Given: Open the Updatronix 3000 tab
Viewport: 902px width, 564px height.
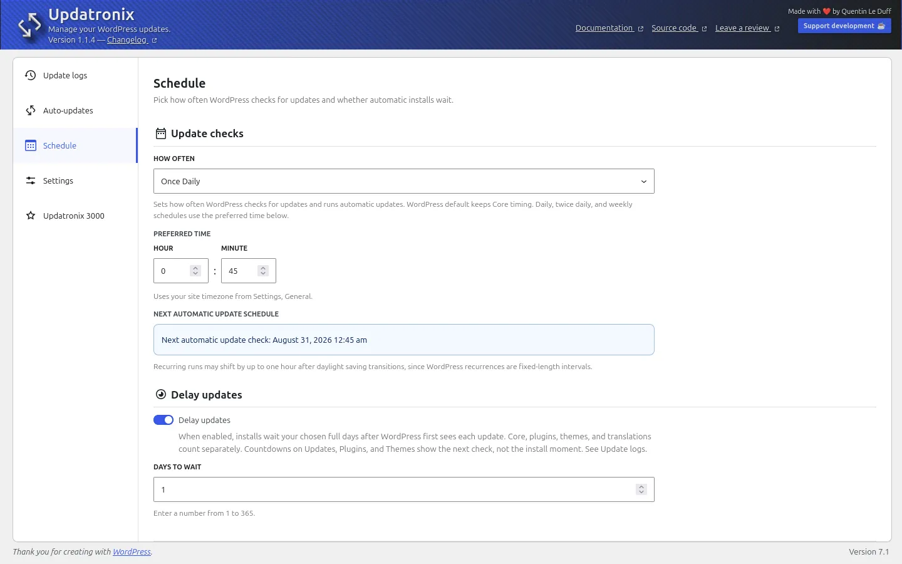Looking at the screenshot, I should click(75, 216).
